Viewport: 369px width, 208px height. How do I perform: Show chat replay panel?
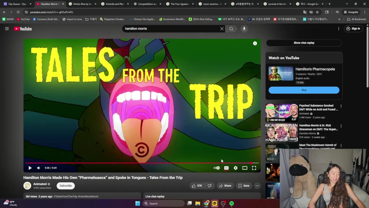304,43
